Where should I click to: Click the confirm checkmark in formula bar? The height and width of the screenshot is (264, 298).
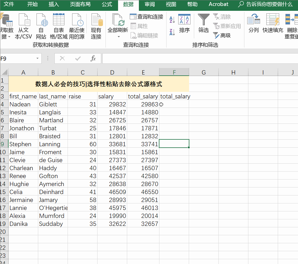(x=78, y=58)
